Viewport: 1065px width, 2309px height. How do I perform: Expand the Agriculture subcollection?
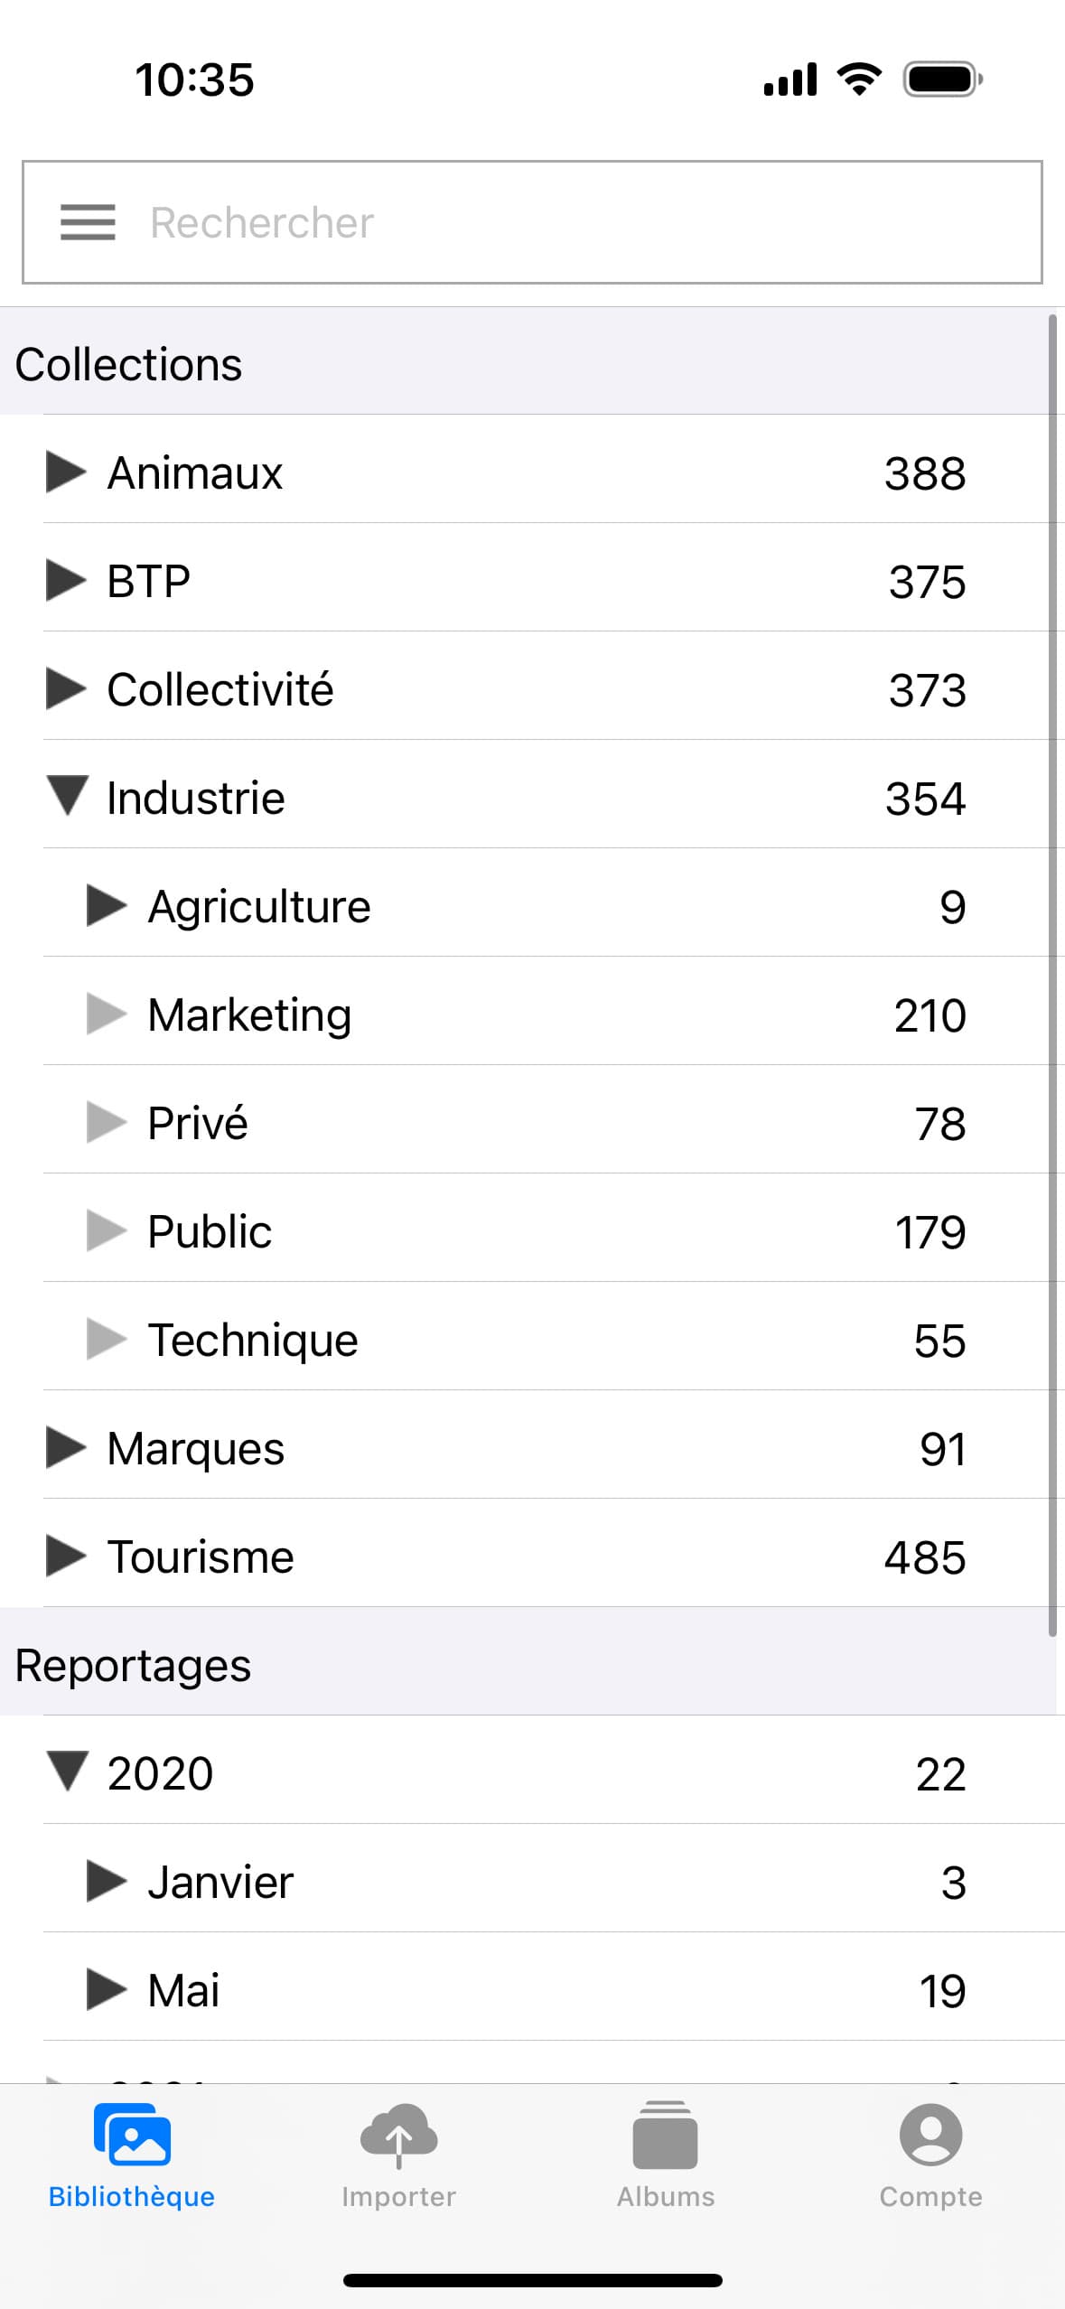pos(107,905)
